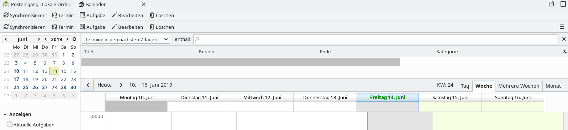
Task: Open the hamburger application menu
Action: [562, 27]
